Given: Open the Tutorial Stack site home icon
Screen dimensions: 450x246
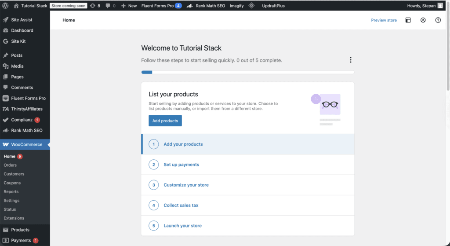Looking at the screenshot, I should [x=16, y=5].
